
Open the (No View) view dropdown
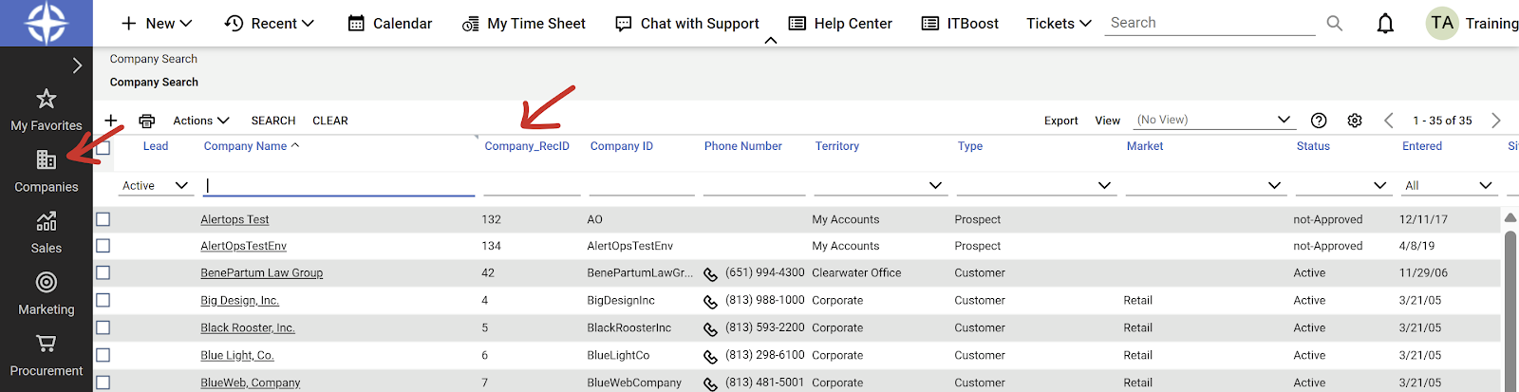1214,120
